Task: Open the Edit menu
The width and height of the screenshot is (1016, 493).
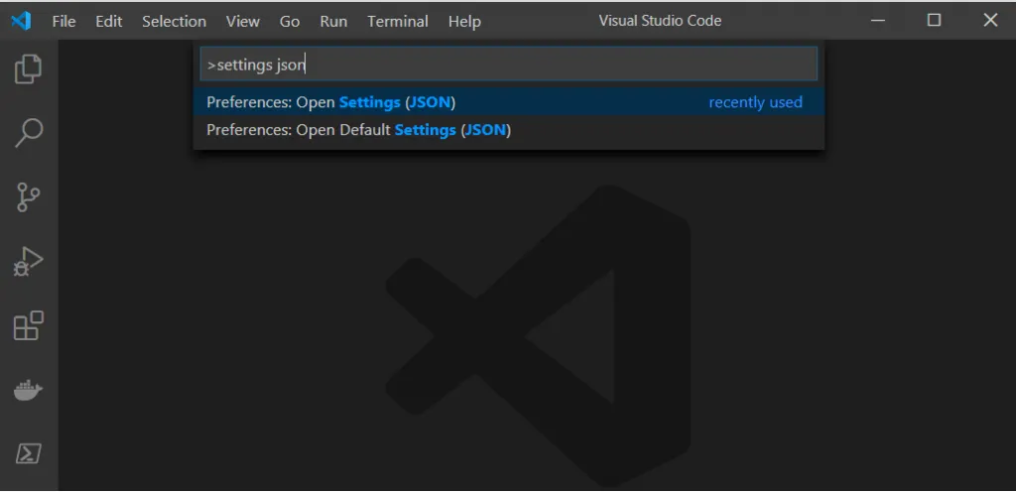Action: [109, 21]
